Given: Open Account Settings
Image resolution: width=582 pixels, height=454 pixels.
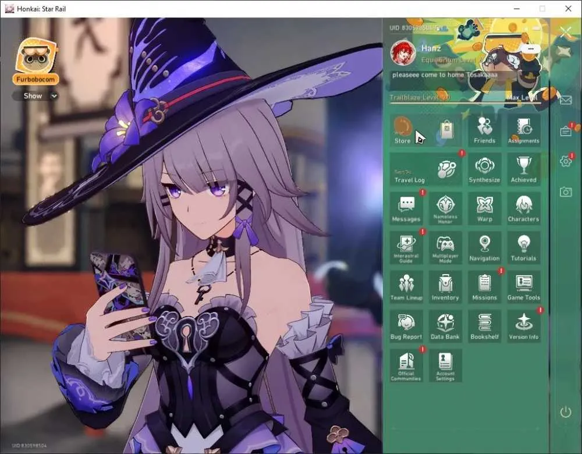Looking at the screenshot, I should pos(445,366).
